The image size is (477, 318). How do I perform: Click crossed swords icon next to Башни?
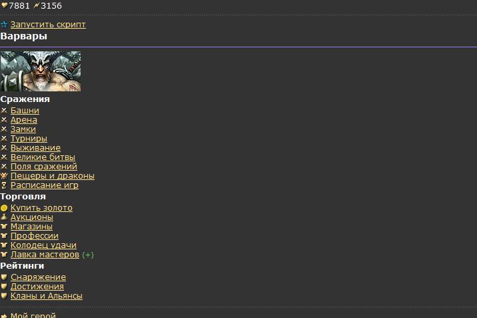click(x=4, y=111)
